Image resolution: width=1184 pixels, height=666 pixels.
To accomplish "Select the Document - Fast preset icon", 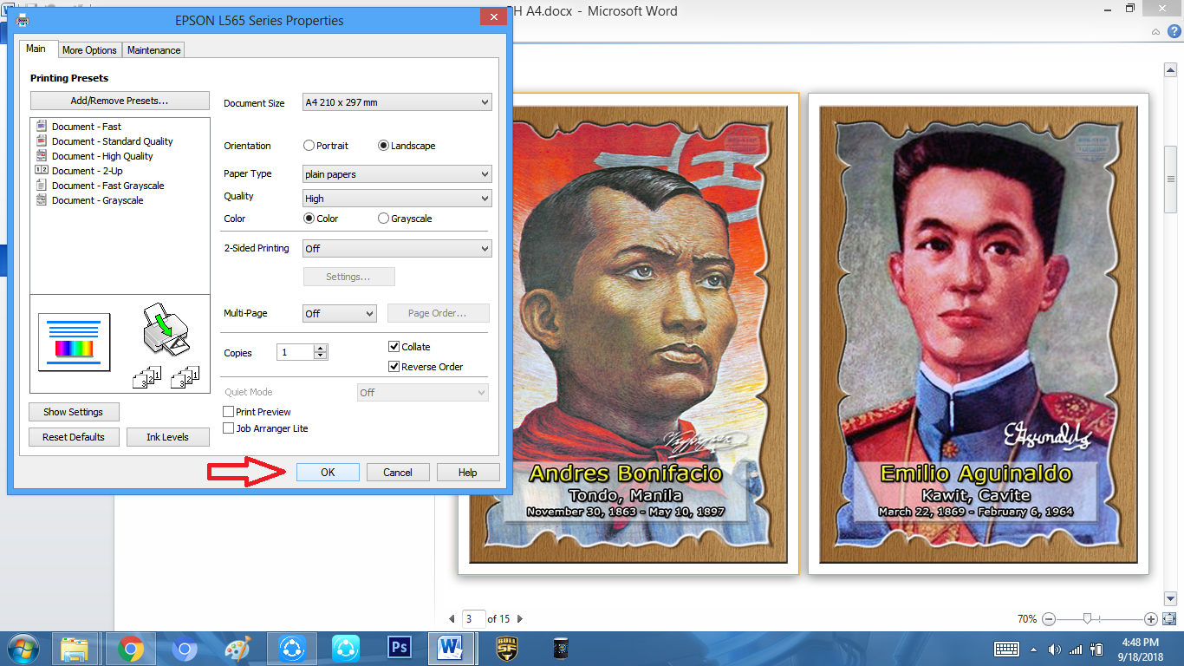I will pos(41,127).
